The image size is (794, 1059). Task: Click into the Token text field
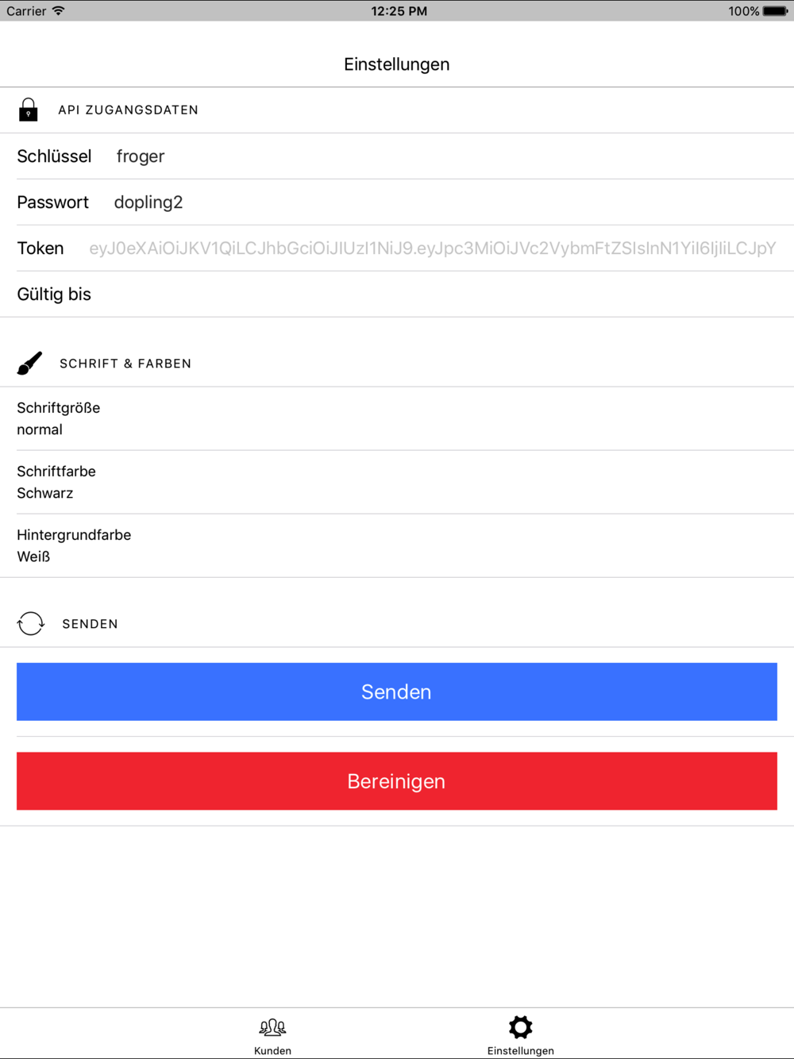click(x=432, y=248)
